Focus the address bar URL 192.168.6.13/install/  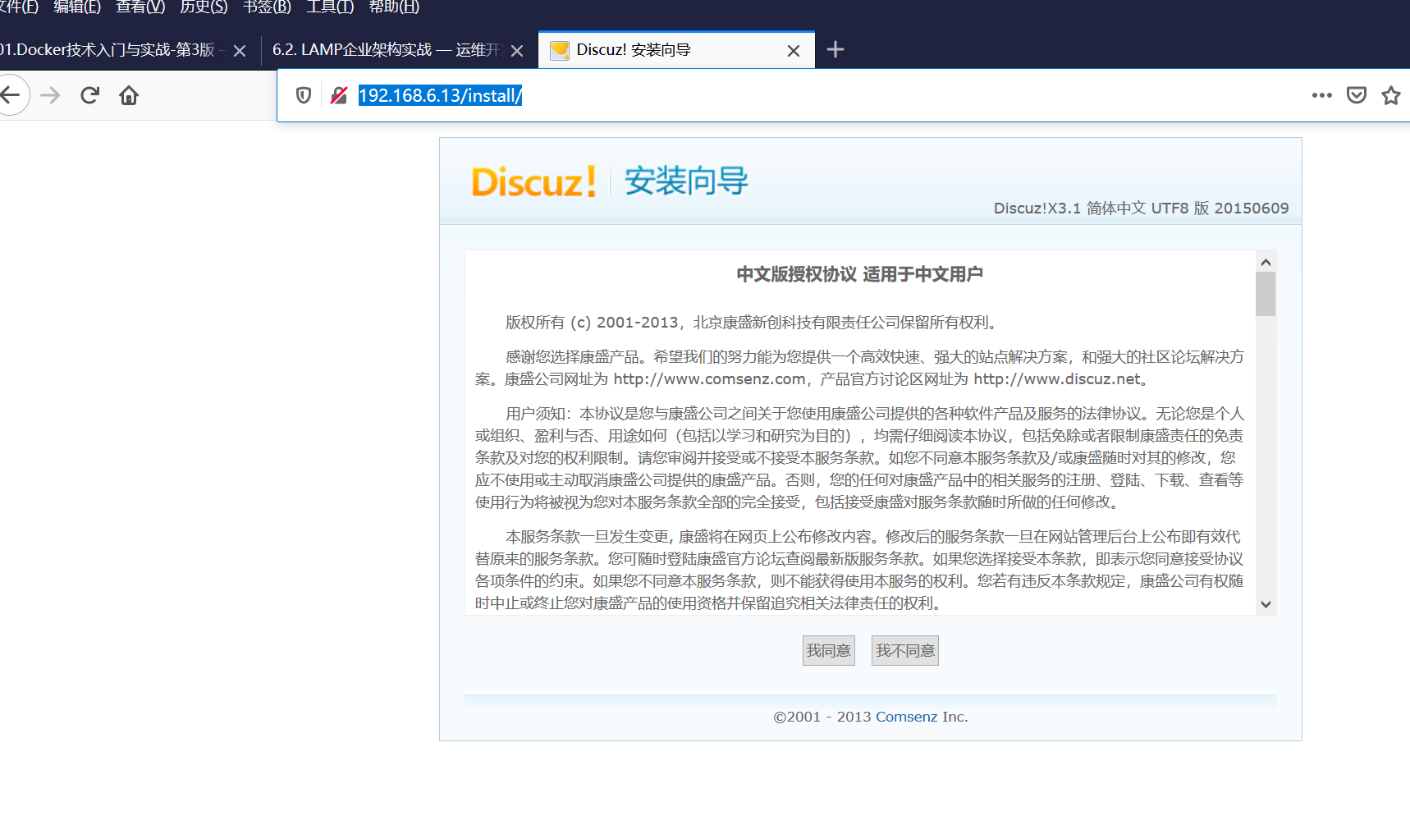coord(440,95)
